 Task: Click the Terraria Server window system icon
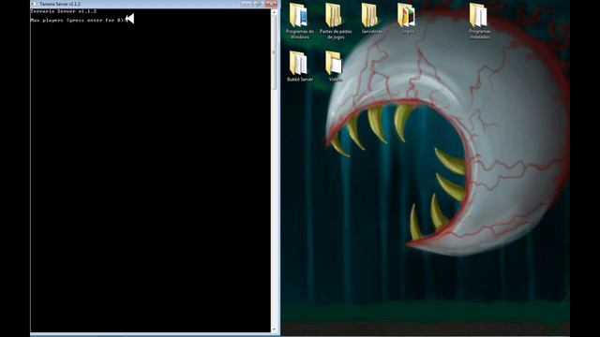(x=34, y=4)
